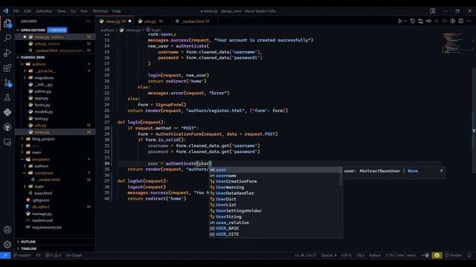476x267 pixels.
Task: Open timeline history icon in editor toolbar
Action: click(412, 22)
